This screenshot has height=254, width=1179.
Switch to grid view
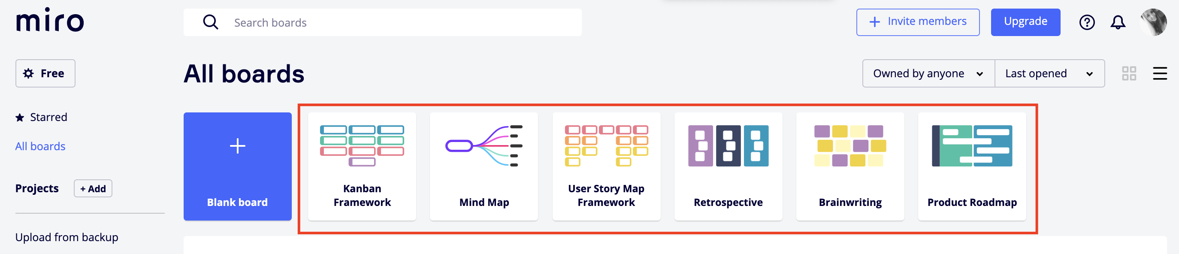[1129, 73]
